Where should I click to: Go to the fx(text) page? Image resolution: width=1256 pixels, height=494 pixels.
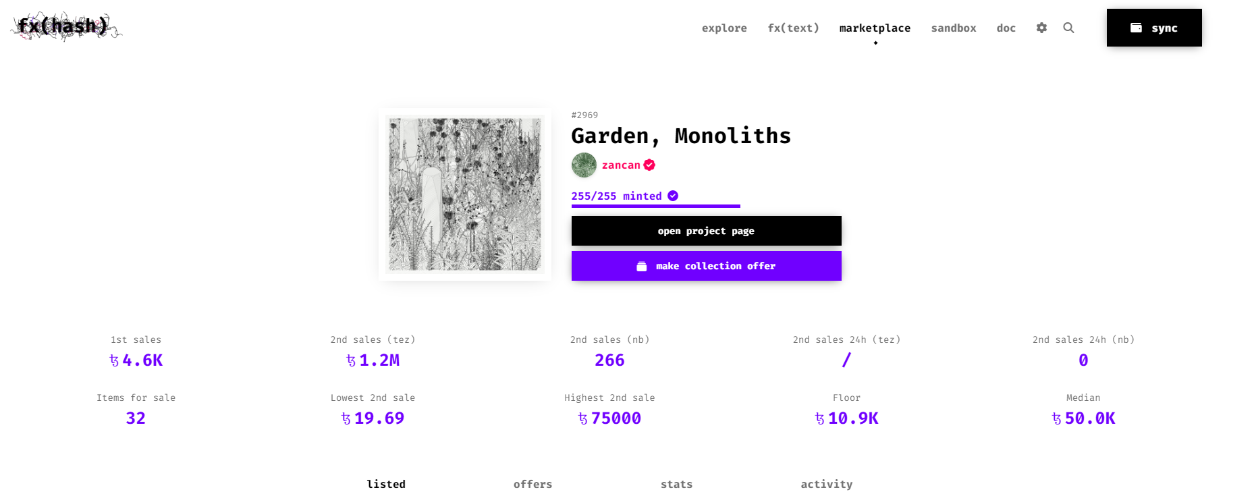[x=793, y=28]
